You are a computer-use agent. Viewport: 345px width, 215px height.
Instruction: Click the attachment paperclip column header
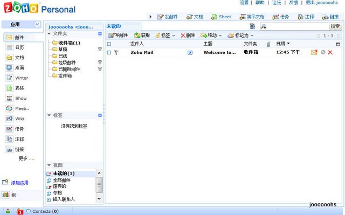click(268, 44)
